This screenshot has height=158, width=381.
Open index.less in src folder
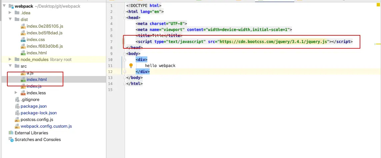tap(36, 93)
